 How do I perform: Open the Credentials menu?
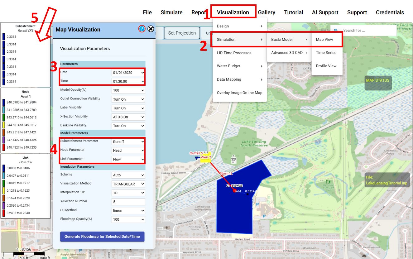coord(390,12)
